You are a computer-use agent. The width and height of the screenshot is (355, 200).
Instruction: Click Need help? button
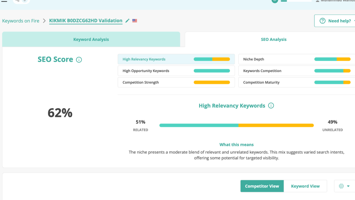click(335, 21)
